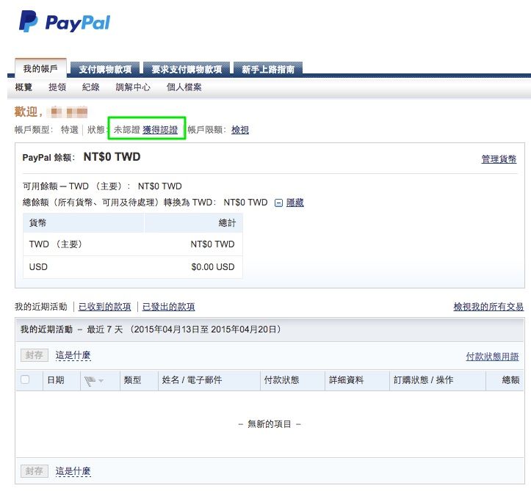Click the flag icon column header
This screenshot has height=491, width=531.
pyautogui.click(x=90, y=381)
